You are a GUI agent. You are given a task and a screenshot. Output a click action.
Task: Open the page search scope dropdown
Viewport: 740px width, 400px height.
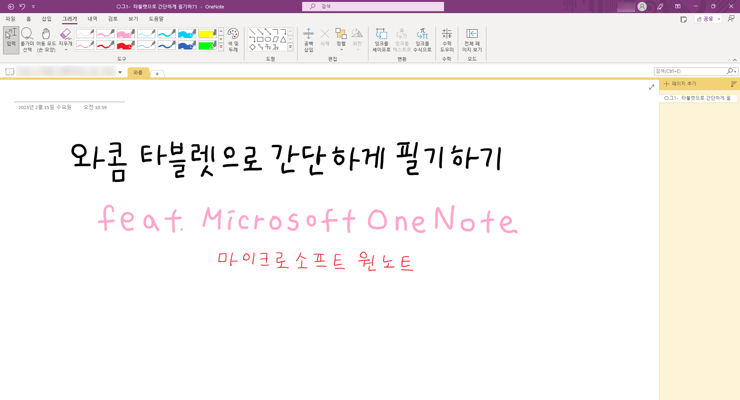[735, 72]
